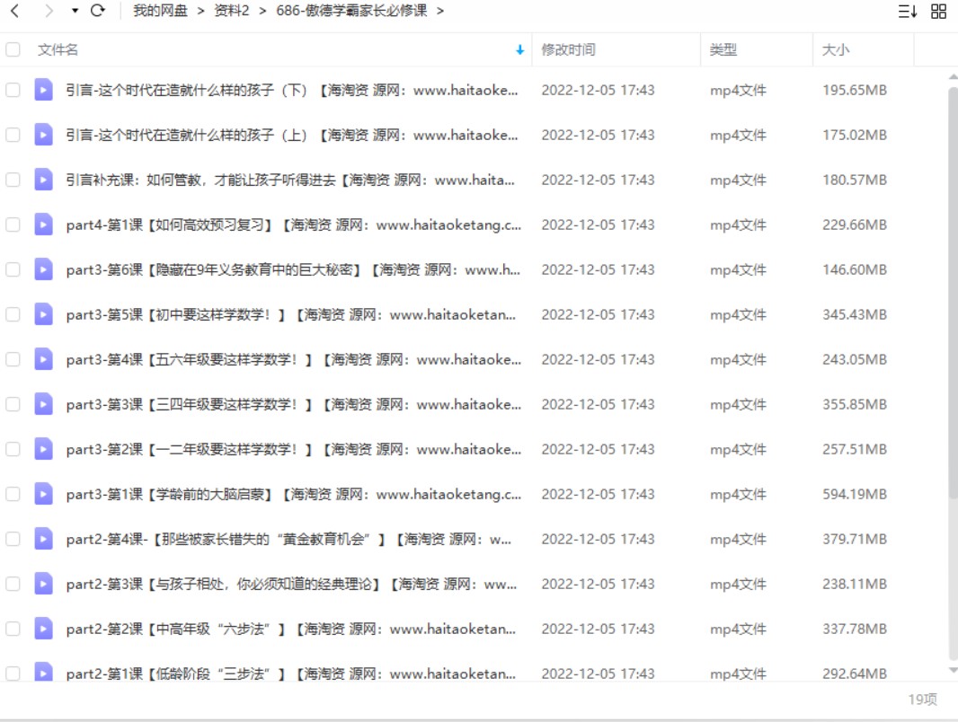Viewport: 958px width, 722px height.
Task: Open the navigation history dropdown arrow
Action: click(x=75, y=11)
